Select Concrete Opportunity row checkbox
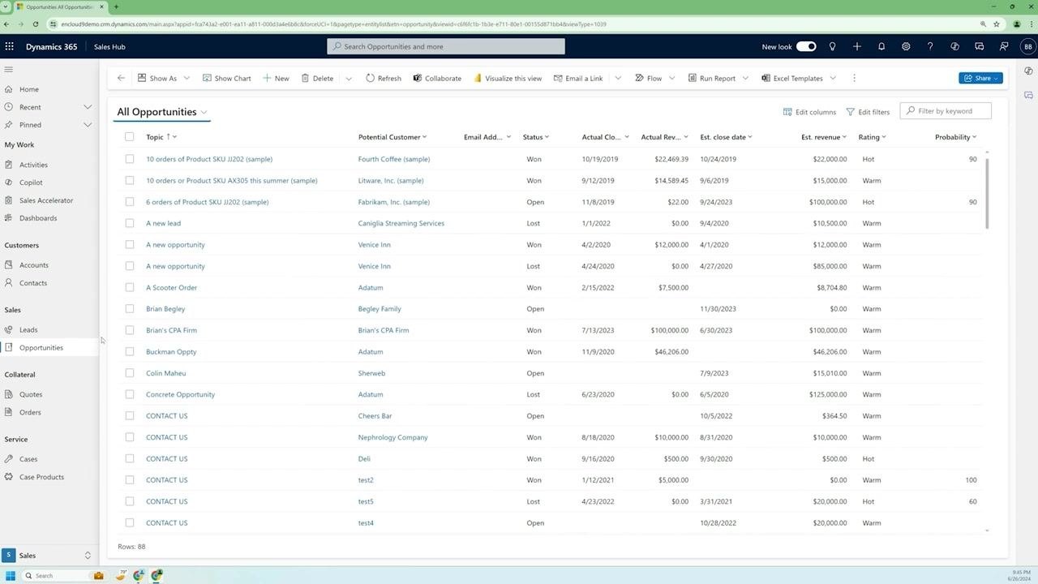This screenshot has width=1038, height=584. pos(129,394)
